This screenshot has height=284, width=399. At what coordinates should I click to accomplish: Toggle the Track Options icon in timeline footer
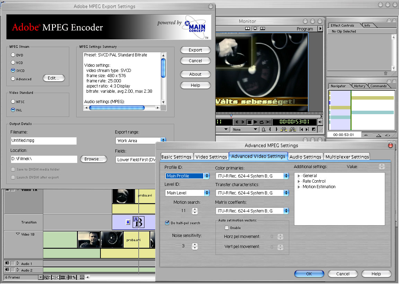coord(47,277)
